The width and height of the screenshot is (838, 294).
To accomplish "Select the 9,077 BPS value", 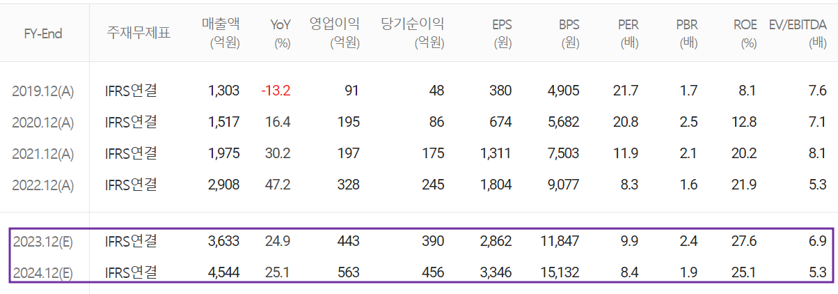I will pos(563,185).
